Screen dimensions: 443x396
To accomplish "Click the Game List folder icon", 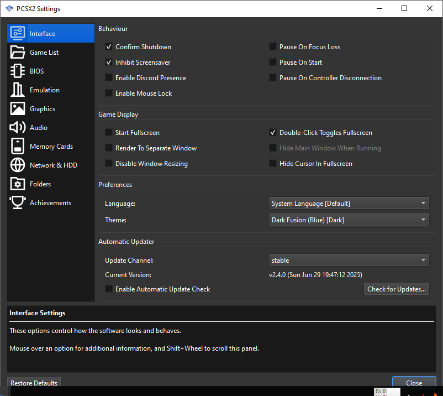I will 18,53.
